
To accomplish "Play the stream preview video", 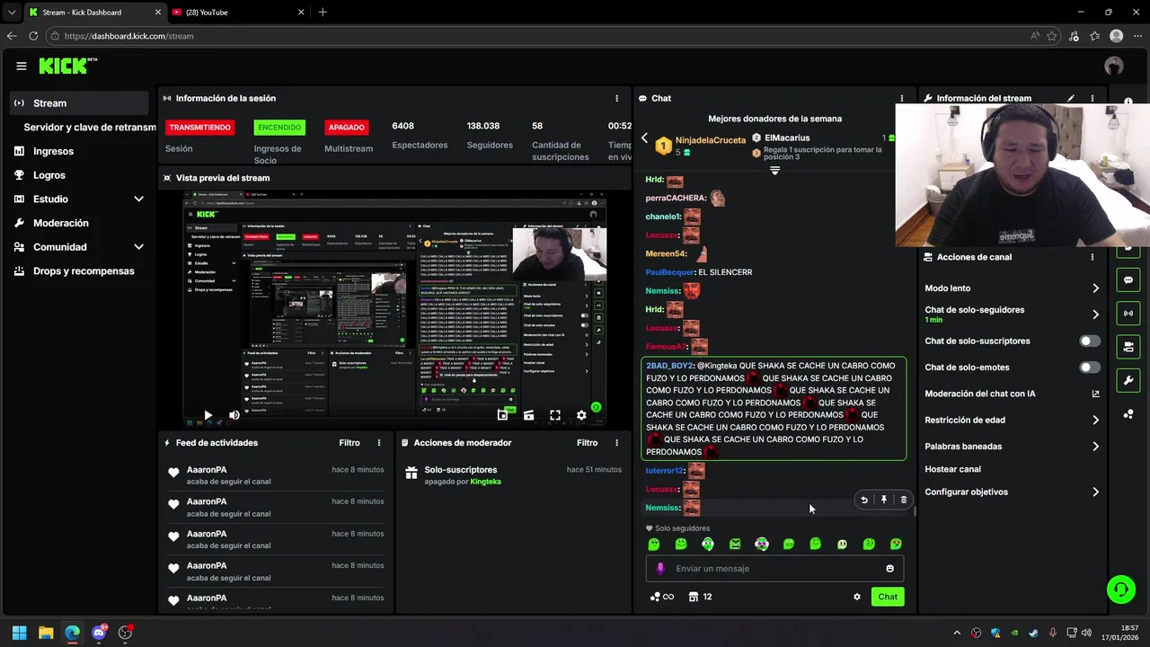I will pos(208,415).
